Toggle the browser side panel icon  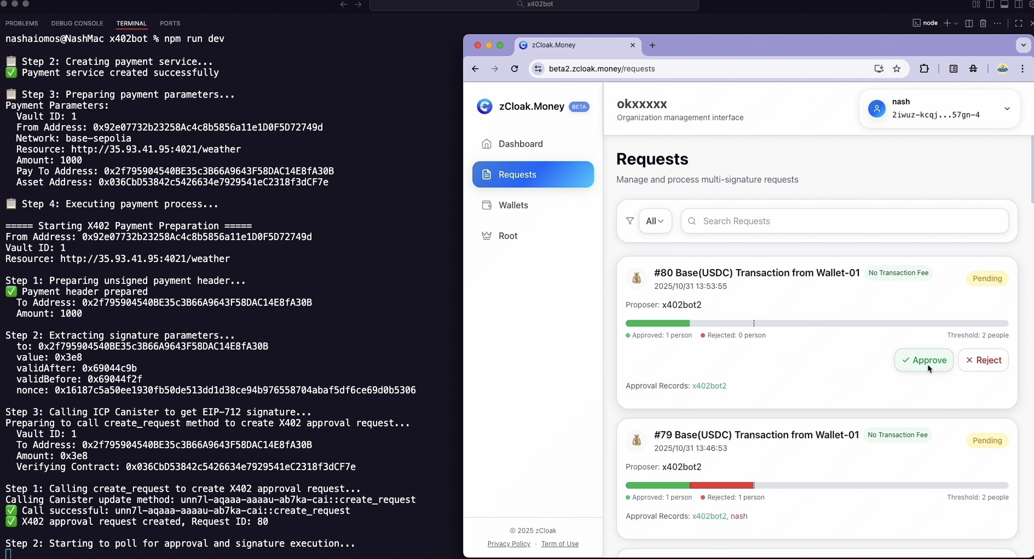953,69
